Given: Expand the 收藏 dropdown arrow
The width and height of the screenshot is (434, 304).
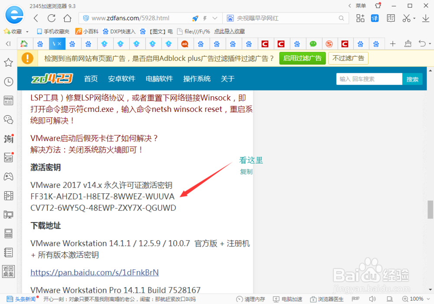Looking at the screenshot, I should coord(27,32).
